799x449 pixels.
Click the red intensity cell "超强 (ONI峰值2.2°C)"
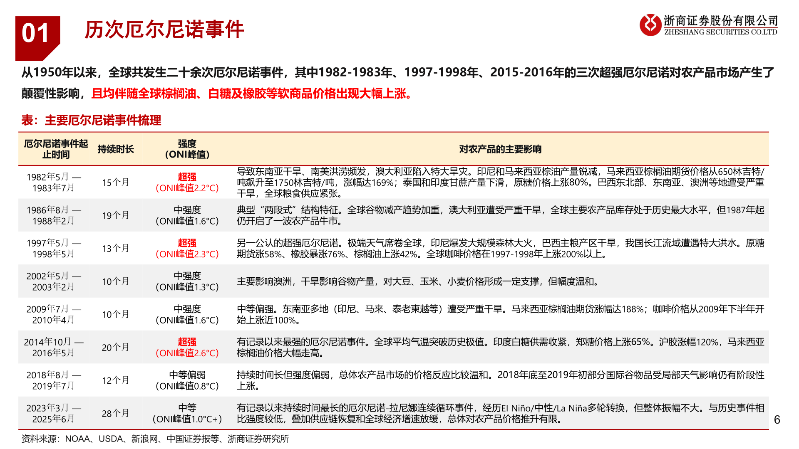[x=187, y=182]
